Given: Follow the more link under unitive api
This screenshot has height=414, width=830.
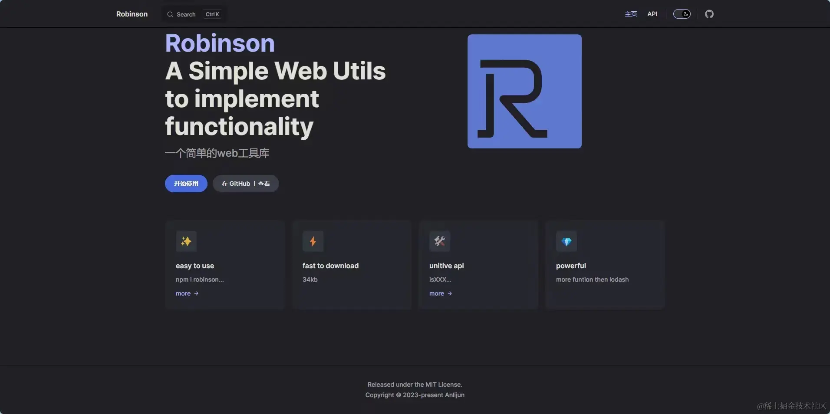Looking at the screenshot, I should pyautogui.click(x=441, y=293).
